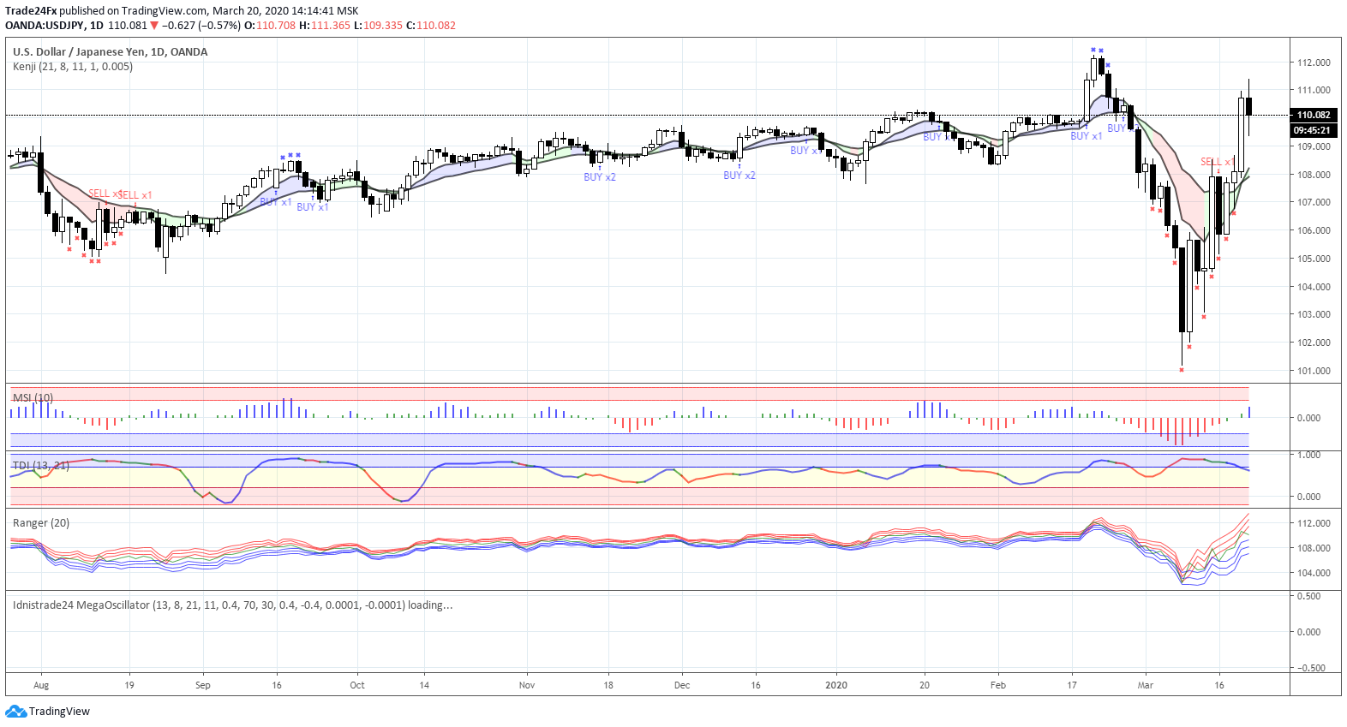Viewport: 1347px width, 727px height.
Task: Click the 106.000 price axis label
Action: coord(1314,230)
